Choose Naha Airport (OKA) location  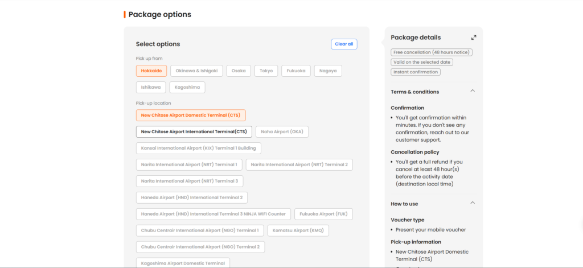(282, 132)
